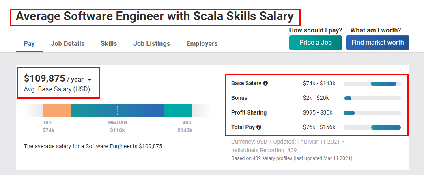Select the Skills tab

click(x=109, y=43)
